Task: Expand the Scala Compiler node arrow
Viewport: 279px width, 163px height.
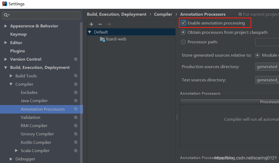Action: point(16,151)
